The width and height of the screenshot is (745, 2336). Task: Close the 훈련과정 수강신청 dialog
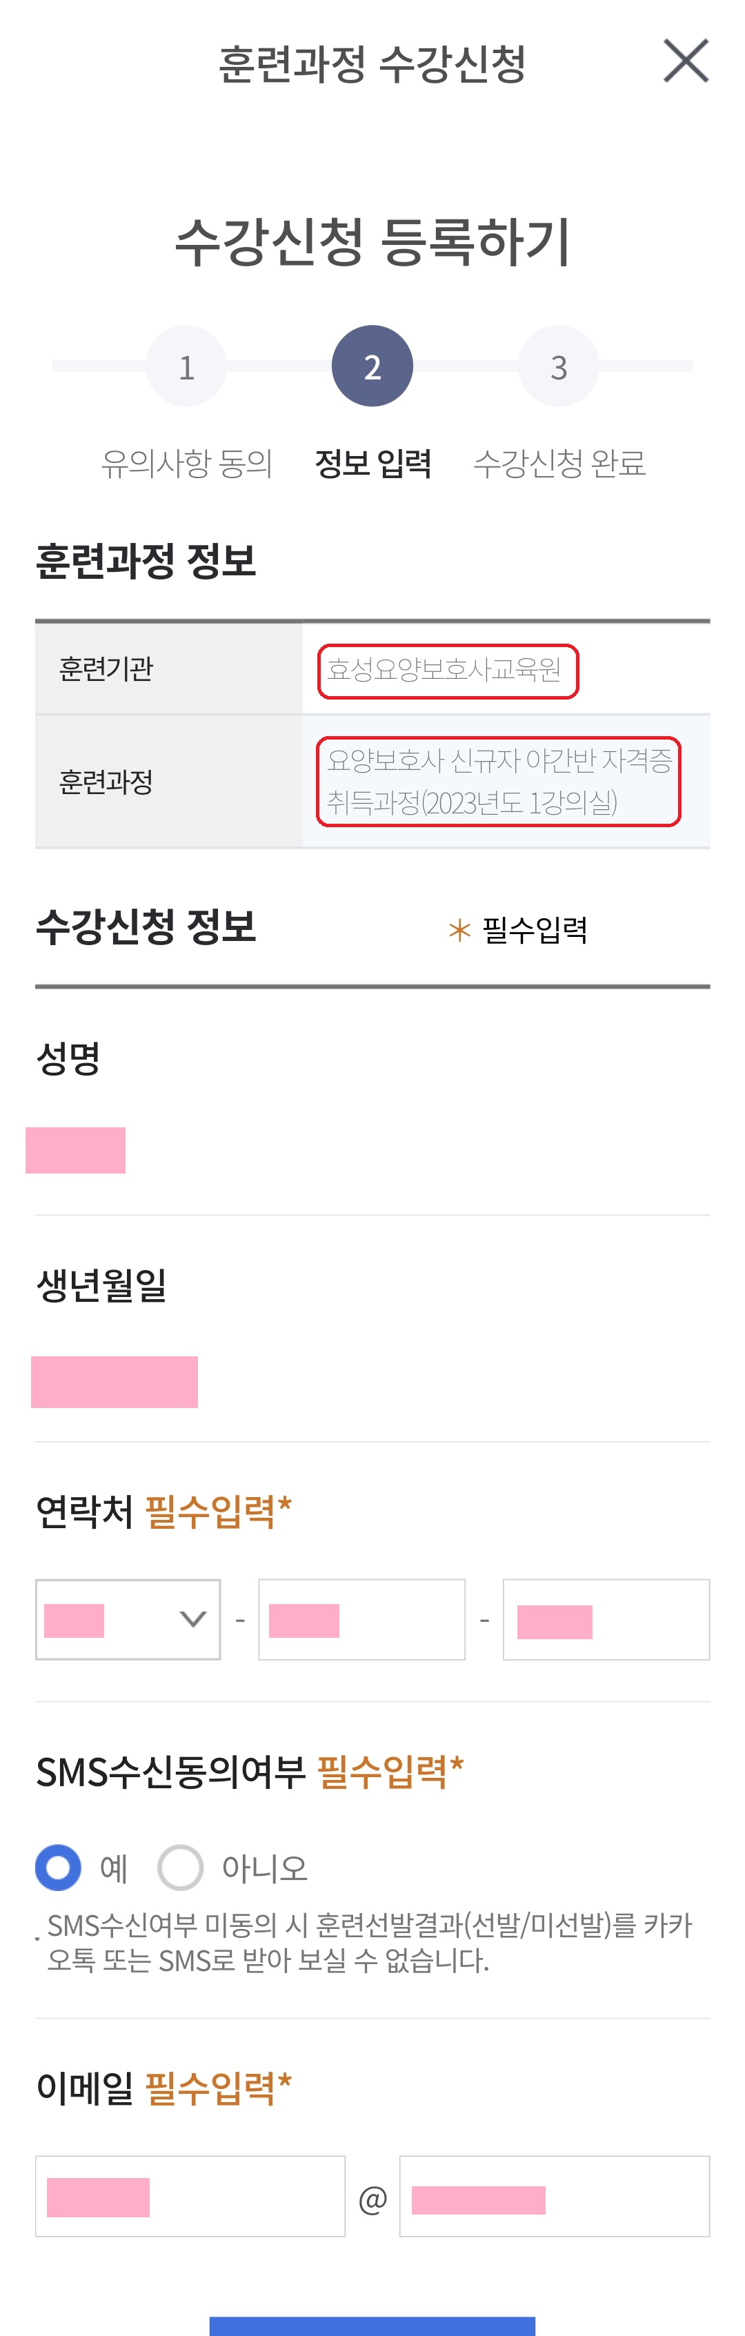pos(685,61)
